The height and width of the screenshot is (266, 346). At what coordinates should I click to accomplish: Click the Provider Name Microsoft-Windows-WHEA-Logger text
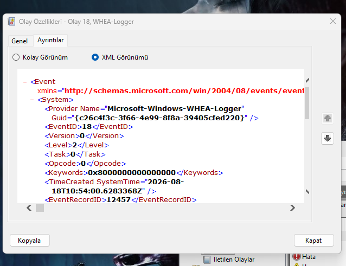pyautogui.click(x=144, y=109)
